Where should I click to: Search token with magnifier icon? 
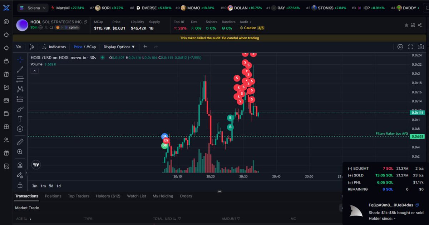coord(51,27)
